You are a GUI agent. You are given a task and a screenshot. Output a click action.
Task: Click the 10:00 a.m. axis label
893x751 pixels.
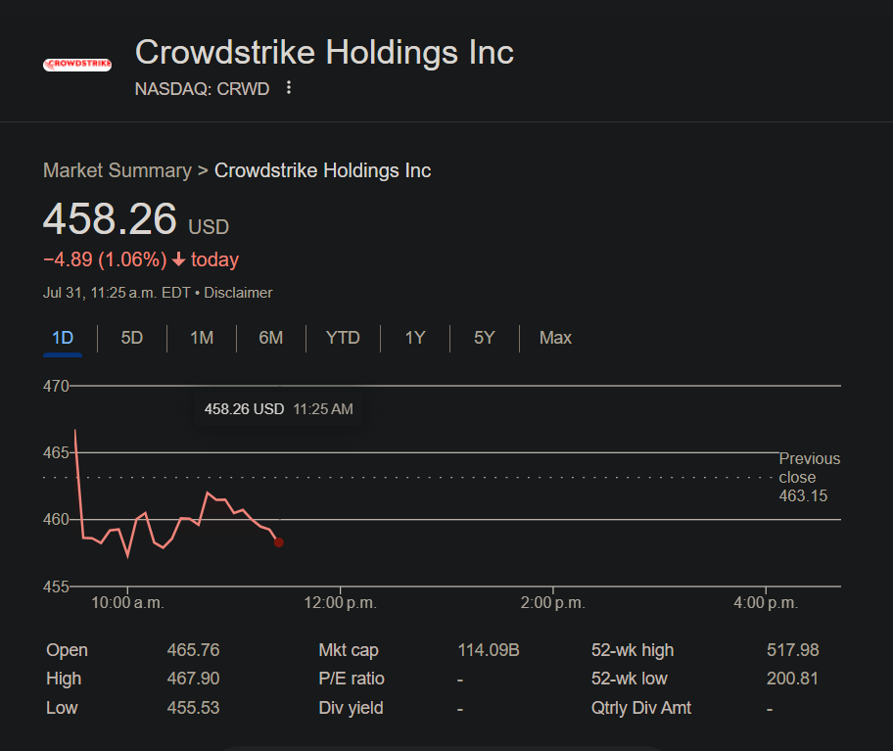point(127,603)
